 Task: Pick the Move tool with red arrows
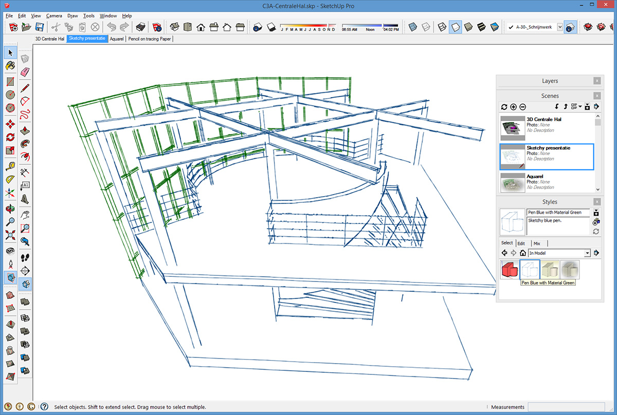click(10, 124)
